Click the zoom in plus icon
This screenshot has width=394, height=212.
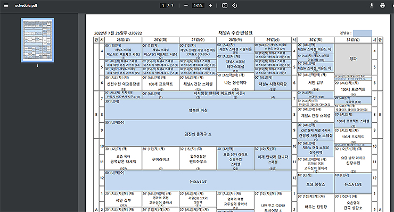click(210, 5)
